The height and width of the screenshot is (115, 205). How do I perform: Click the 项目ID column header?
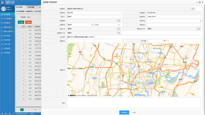(30, 27)
